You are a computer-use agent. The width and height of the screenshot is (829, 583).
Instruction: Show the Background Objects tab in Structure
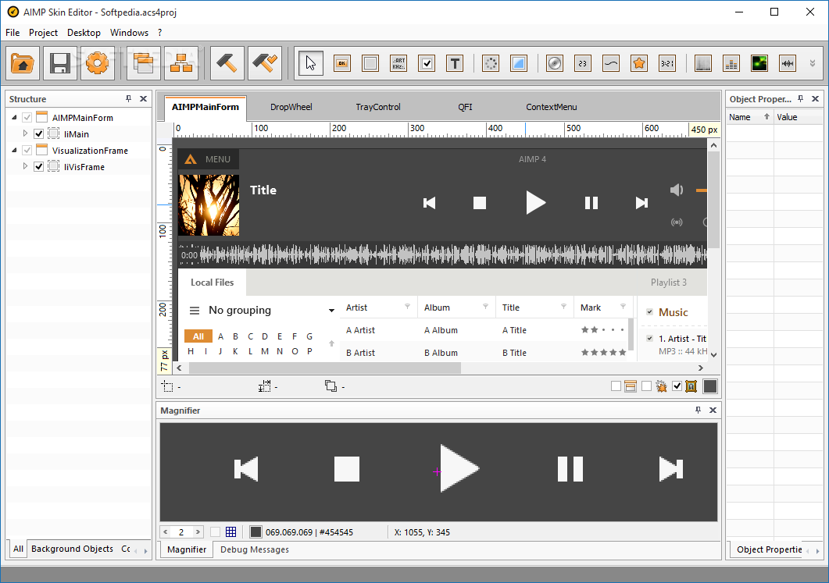click(x=72, y=549)
